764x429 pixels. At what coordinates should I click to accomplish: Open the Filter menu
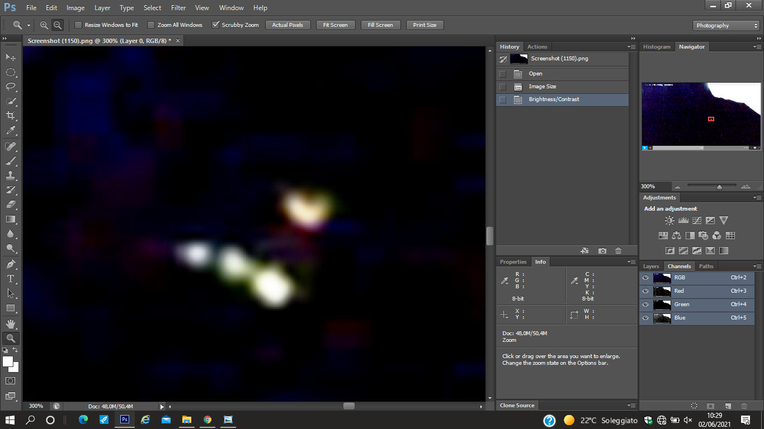click(x=178, y=8)
